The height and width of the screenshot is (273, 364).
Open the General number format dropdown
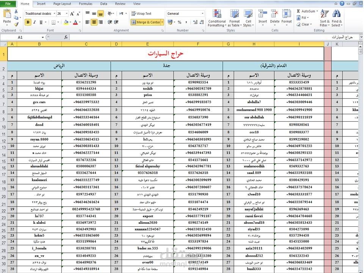pos(202,14)
